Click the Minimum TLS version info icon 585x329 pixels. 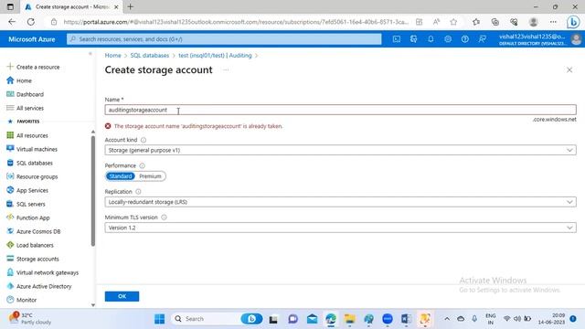coord(164,218)
